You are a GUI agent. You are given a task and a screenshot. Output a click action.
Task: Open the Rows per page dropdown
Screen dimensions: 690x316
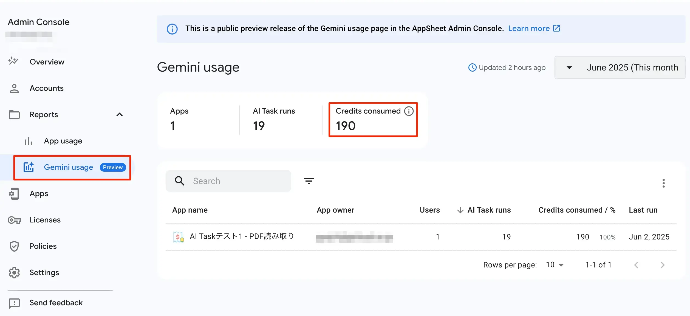(555, 265)
